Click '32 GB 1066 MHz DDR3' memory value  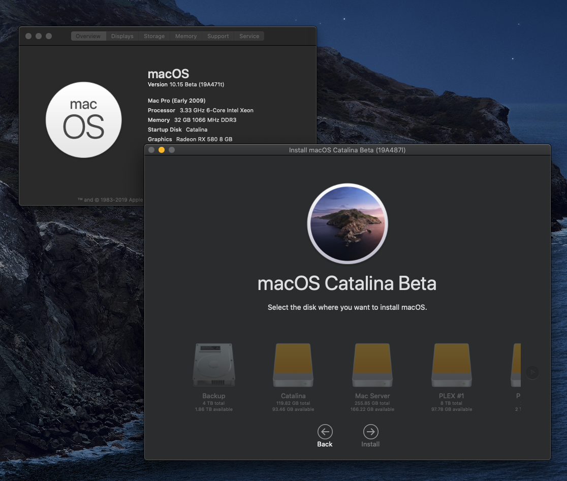pos(205,120)
